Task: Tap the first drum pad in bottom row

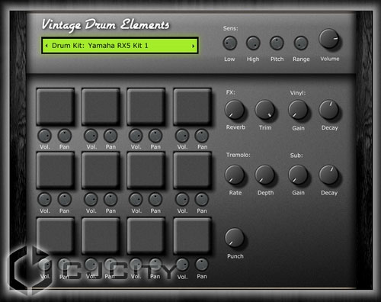Action: 56,236
